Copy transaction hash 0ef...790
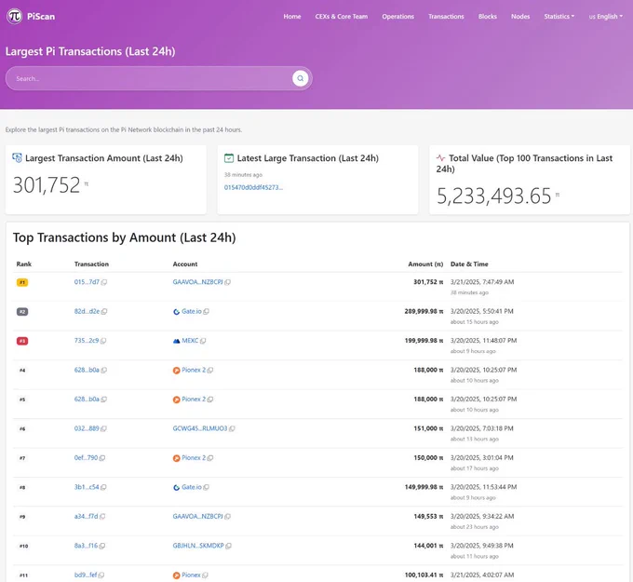 coord(102,458)
